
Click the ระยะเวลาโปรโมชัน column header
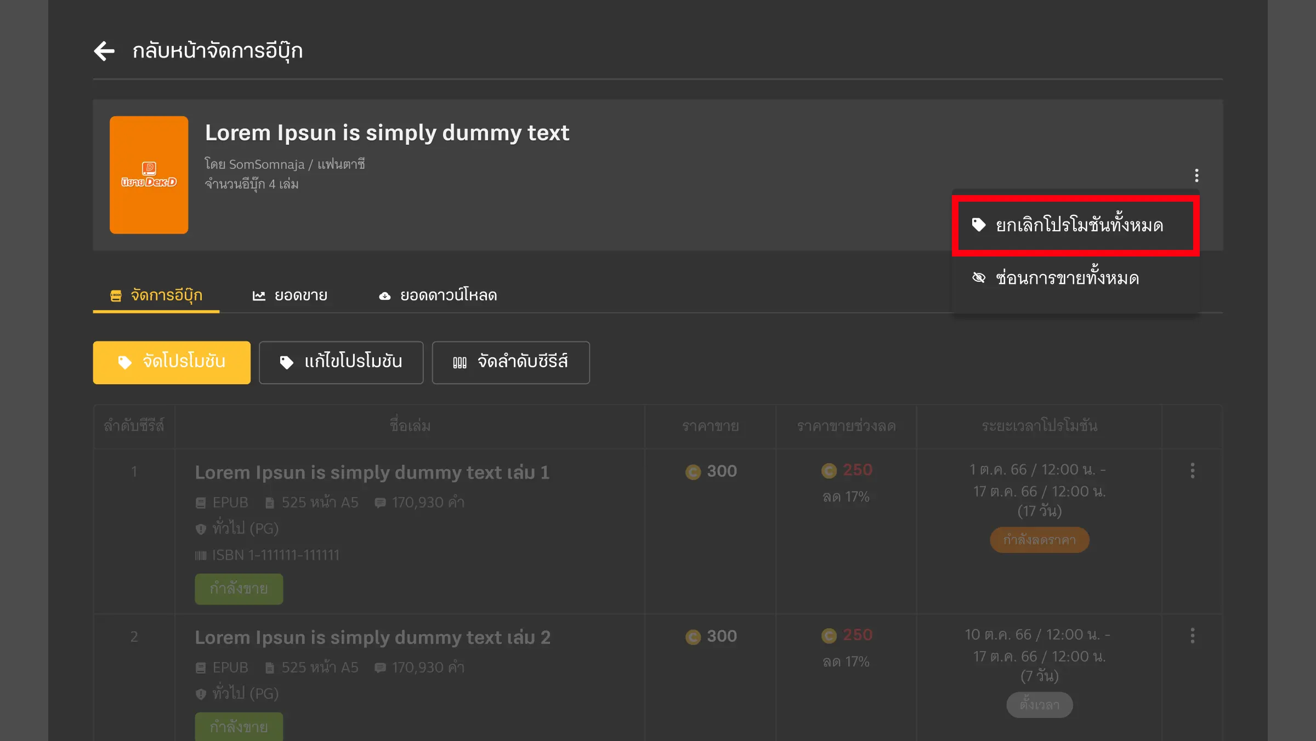(x=1040, y=426)
